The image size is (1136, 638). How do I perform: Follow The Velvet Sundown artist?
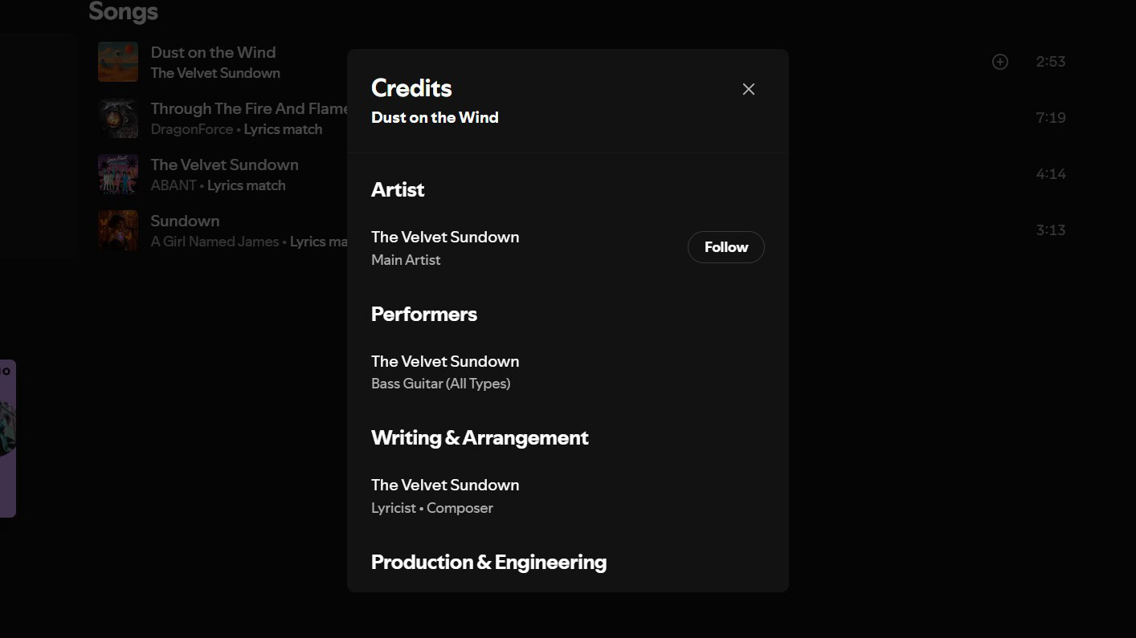click(725, 246)
